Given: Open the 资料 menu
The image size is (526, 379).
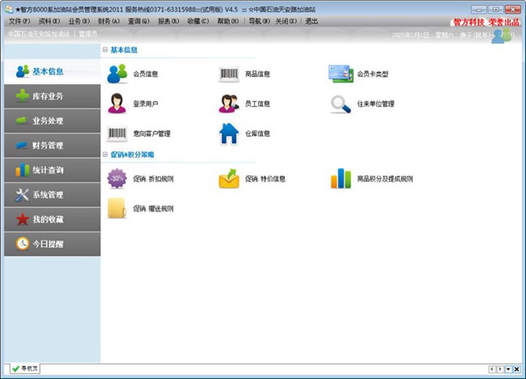Looking at the screenshot, I should tap(49, 21).
